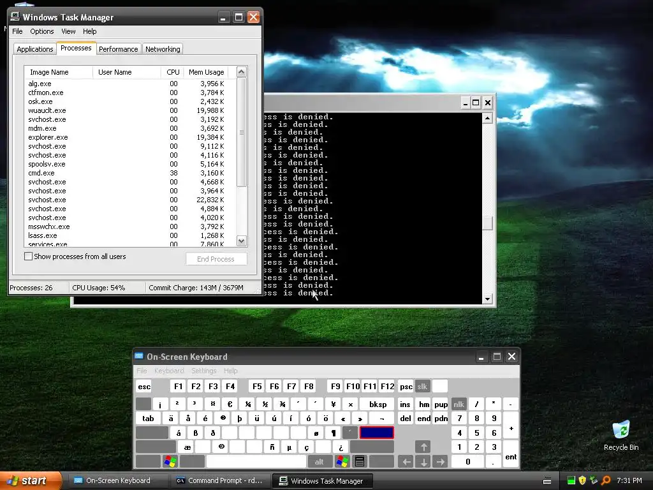The width and height of the screenshot is (653, 490).
Task: Click the Task Manager title bar icon
Action: (x=15, y=17)
